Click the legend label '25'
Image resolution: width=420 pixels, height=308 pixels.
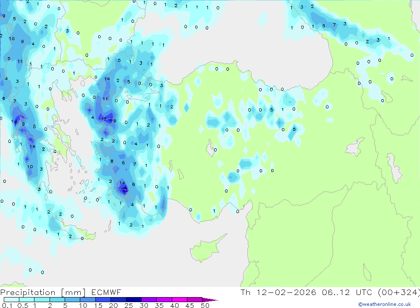[x=129, y=305]
